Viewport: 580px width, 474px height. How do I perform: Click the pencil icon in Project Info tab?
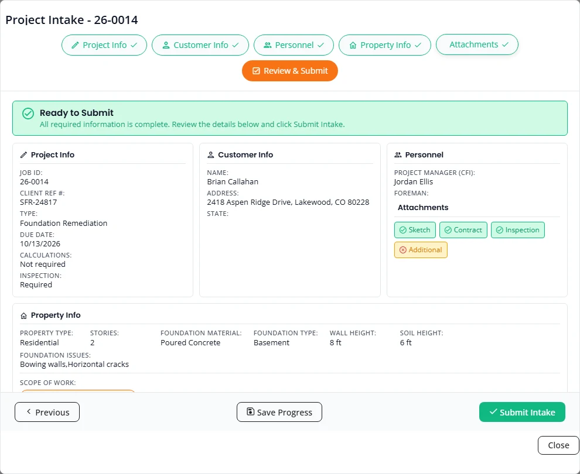[x=75, y=45]
